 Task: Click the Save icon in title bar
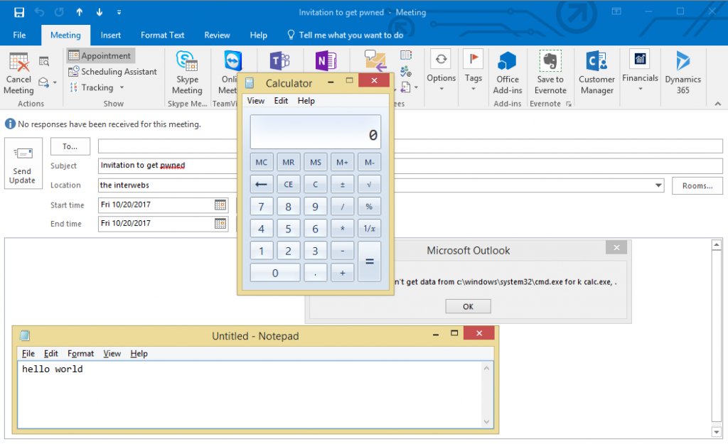tap(19, 12)
